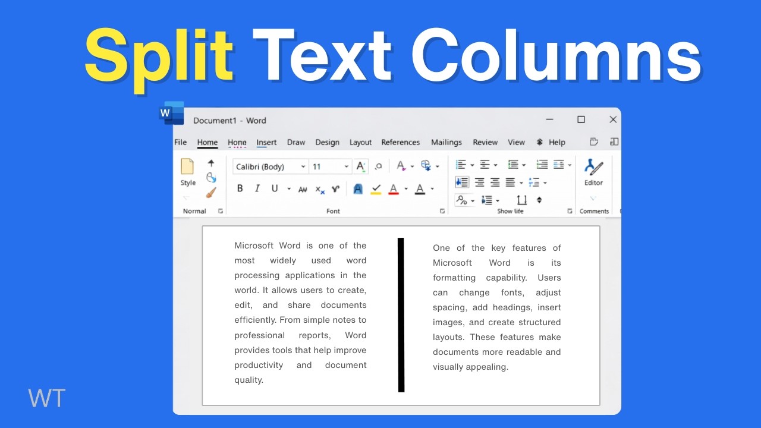Click the bulleted list icon

pos(461,165)
